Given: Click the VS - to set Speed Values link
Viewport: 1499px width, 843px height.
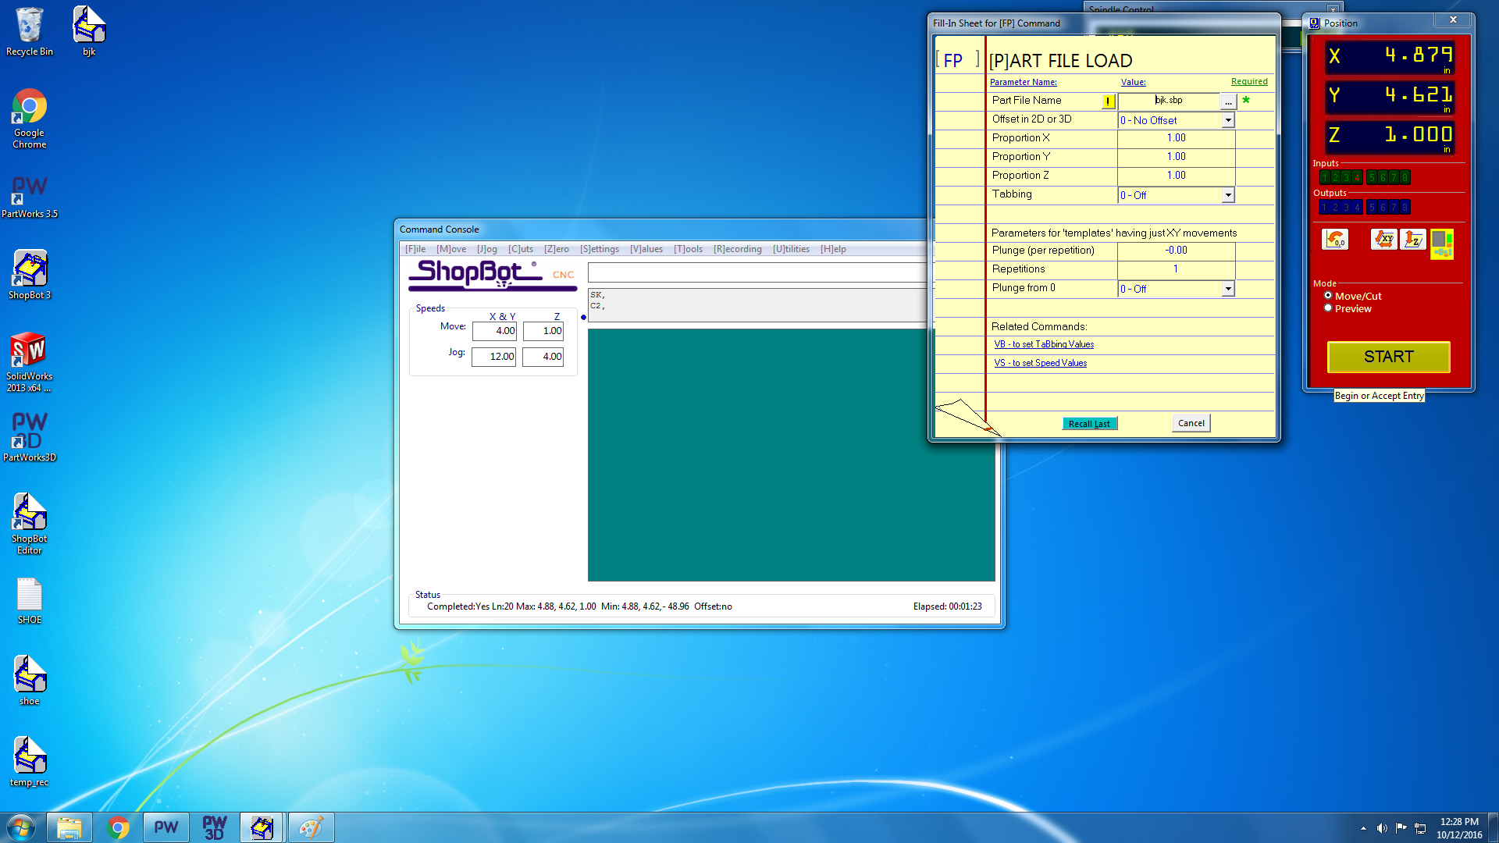Looking at the screenshot, I should pyautogui.click(x=1040, y=363).
